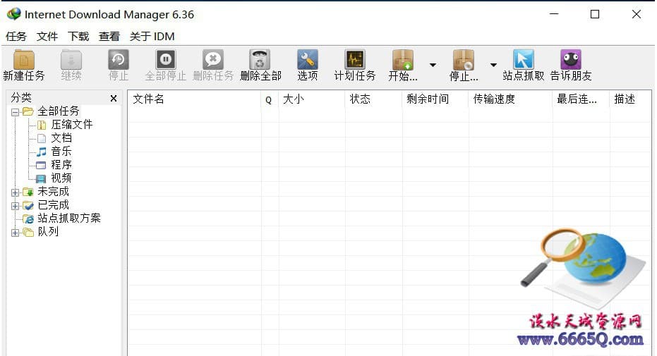Expand the 队列 tree node
This screenshot has width=657, height=356.
[15, 233]
